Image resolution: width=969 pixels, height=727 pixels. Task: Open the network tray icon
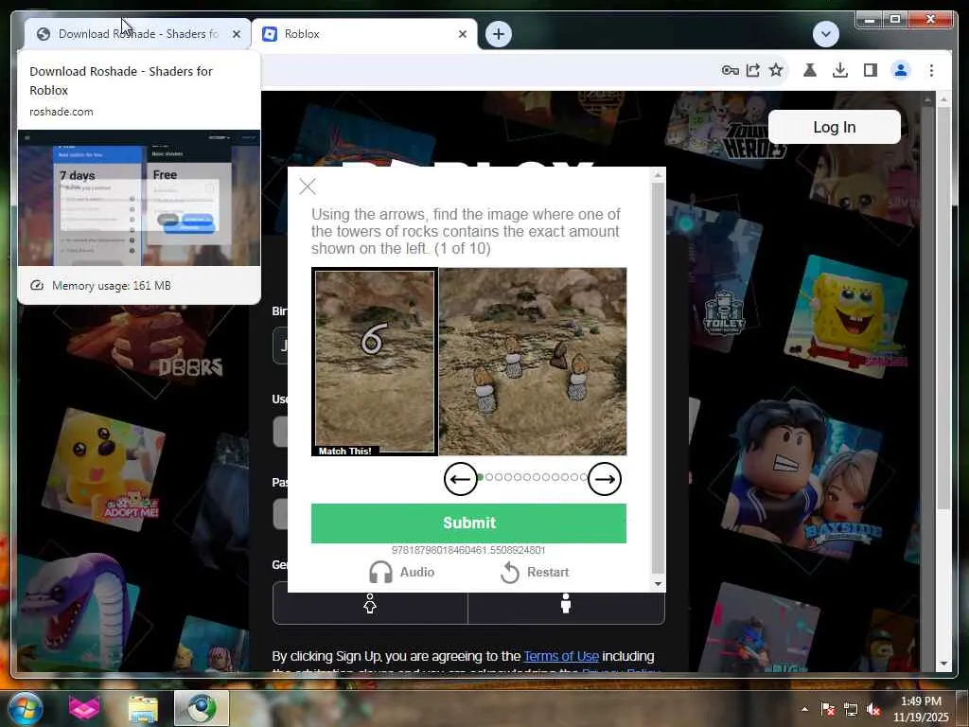click(x=851, y=710)
